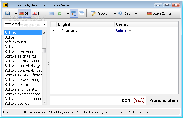Minimize the LingoPad window
The width and height of the screenshot is (183, 118).
click(158, 5)
